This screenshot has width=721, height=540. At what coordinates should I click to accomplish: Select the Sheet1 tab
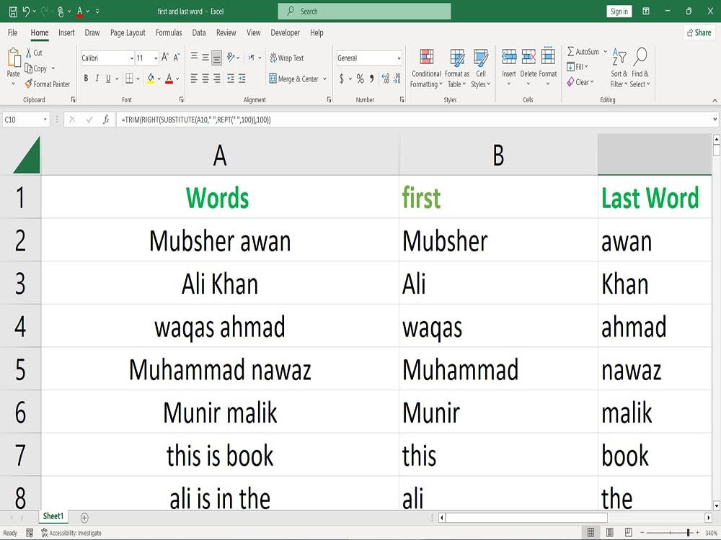53,516
